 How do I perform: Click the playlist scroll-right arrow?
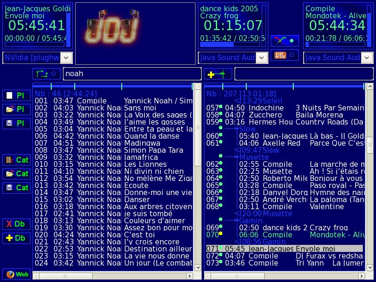click(361, 276)
